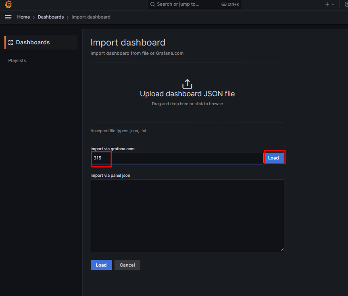
Task: Click the Import via grafana.com input field
Action: point(177,158)
